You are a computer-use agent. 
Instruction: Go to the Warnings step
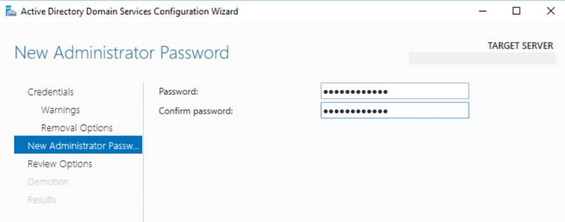tap(60, 110)
